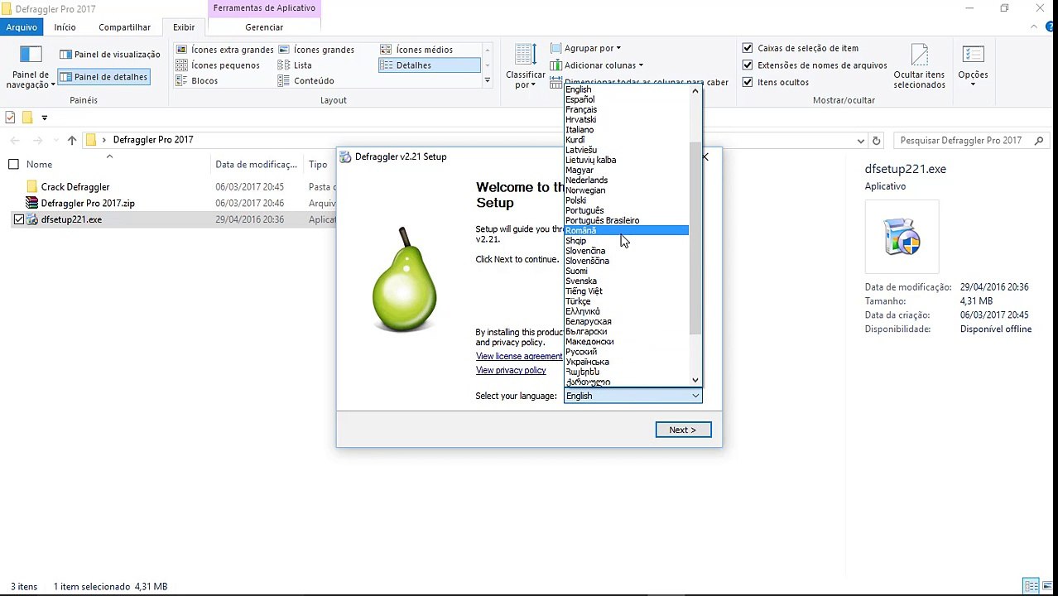Screen dimensions: 1058x596
Task: Refresh the folder view
Action: [x=877, y=141]
